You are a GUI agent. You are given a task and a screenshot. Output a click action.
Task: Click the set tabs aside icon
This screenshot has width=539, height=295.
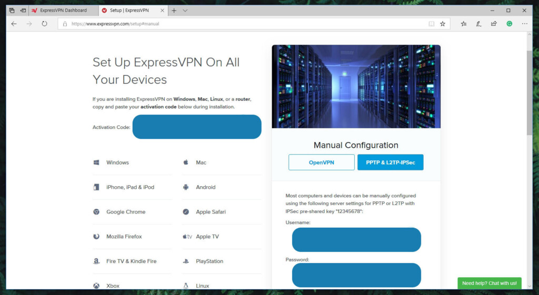click(23, 11)
